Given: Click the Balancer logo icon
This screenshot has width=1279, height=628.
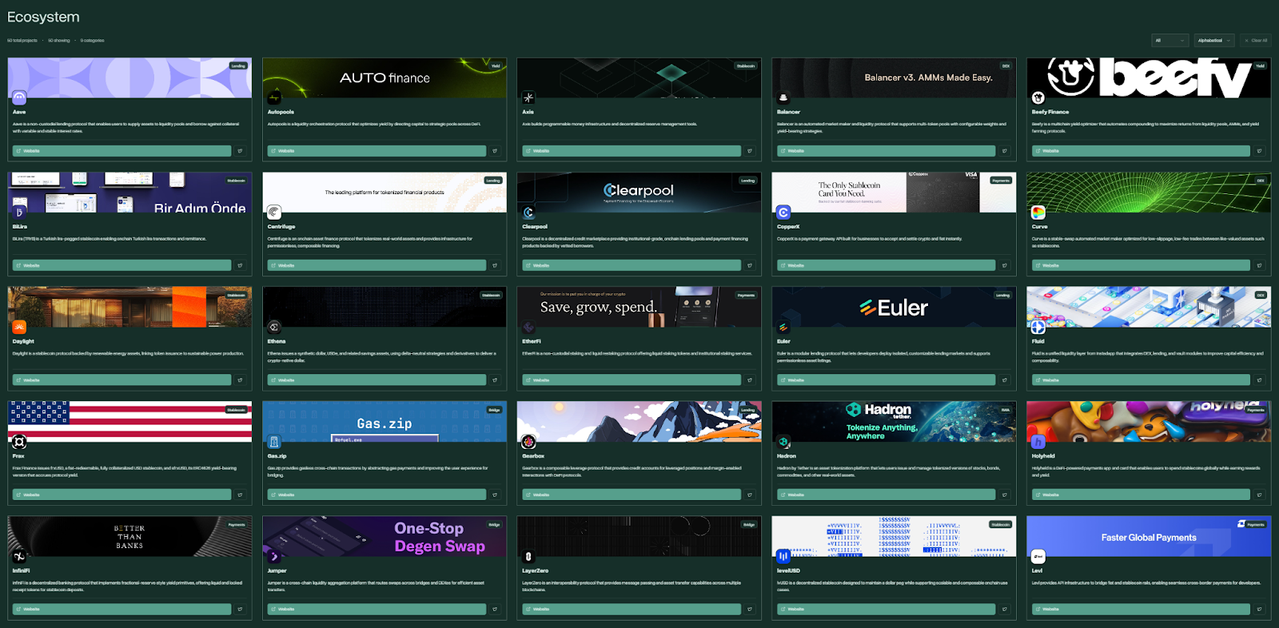Looking at the screenshot, I should point(783,97).
